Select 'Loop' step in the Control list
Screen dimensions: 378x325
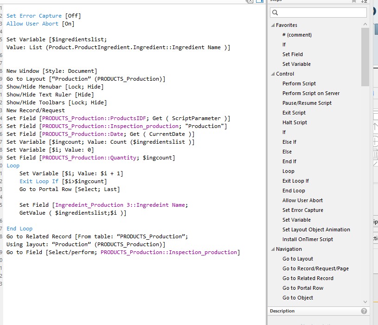click(288, 171)
